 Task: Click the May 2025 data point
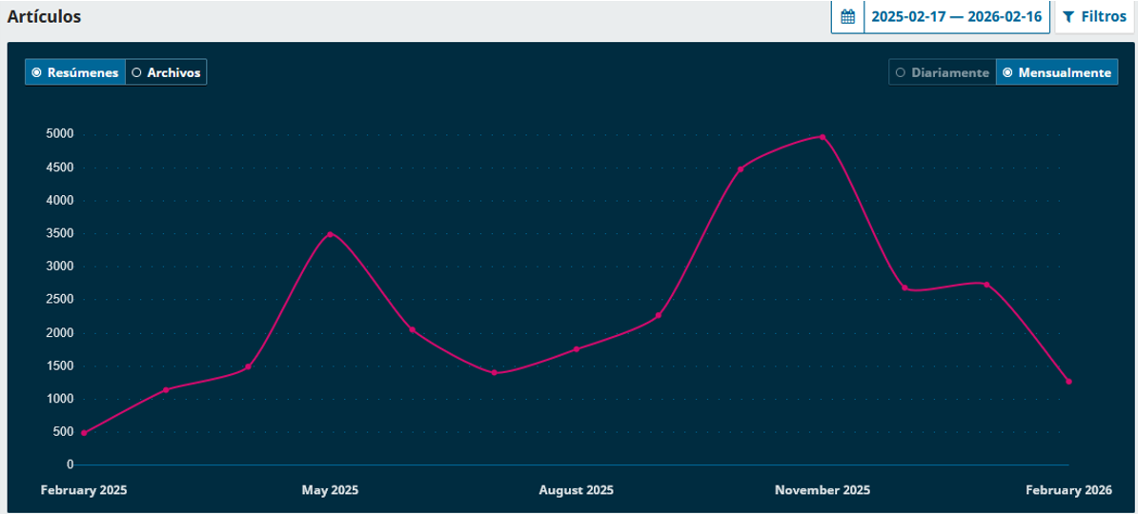(330, 234)
